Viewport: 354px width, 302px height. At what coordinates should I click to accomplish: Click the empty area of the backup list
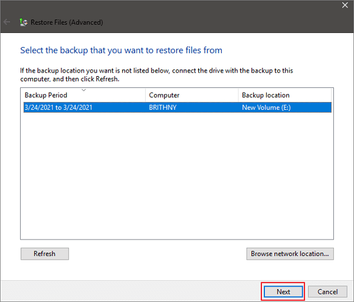coord(177,177)
